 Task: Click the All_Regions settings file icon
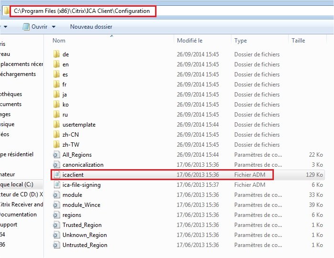point(56,155)
